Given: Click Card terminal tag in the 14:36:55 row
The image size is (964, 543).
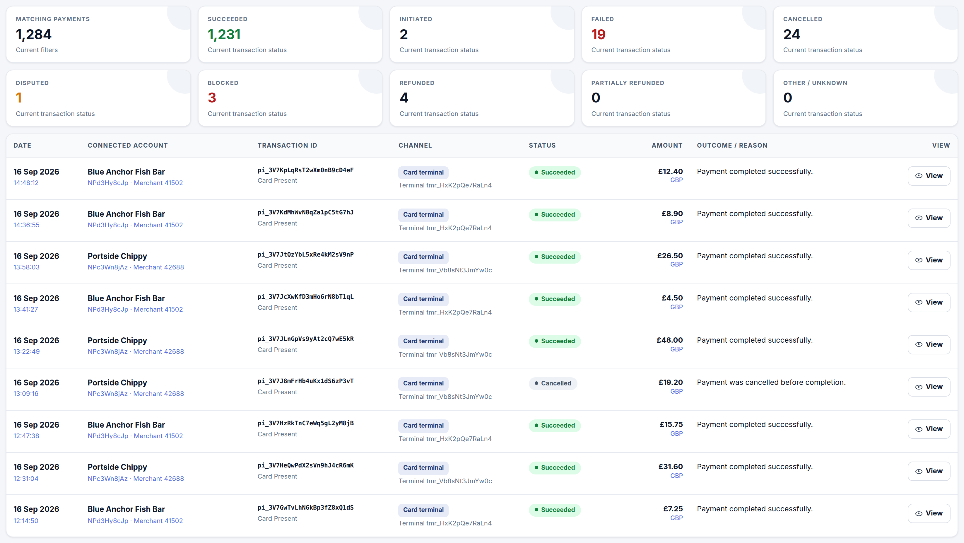Looking at the screenshot, I should tap(423, 215).
